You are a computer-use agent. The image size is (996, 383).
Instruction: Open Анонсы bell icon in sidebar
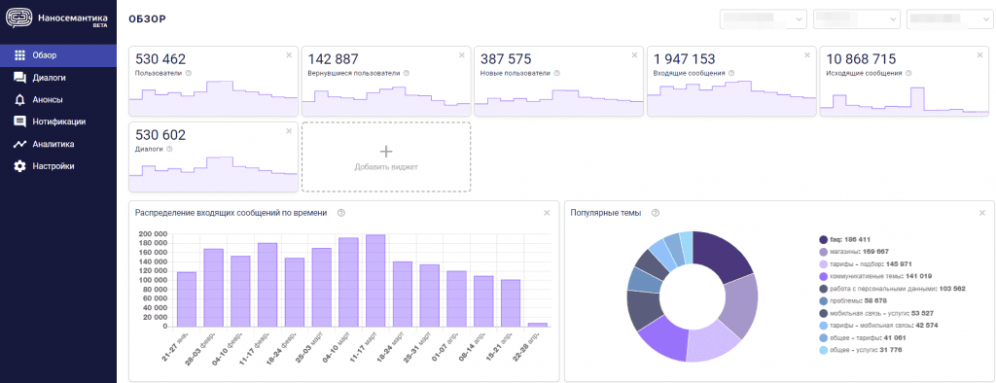(20, 100)
